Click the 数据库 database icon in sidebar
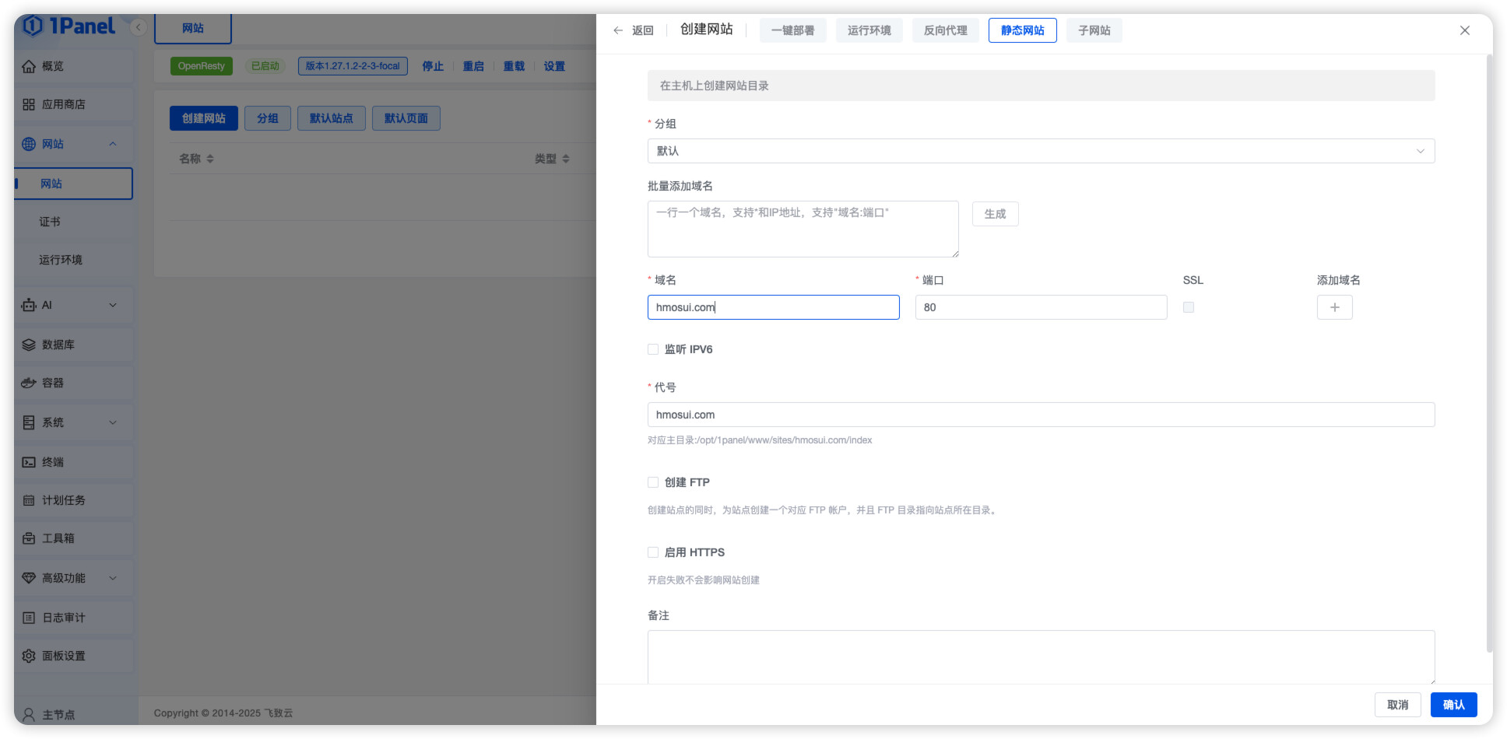 coord(29,345)
